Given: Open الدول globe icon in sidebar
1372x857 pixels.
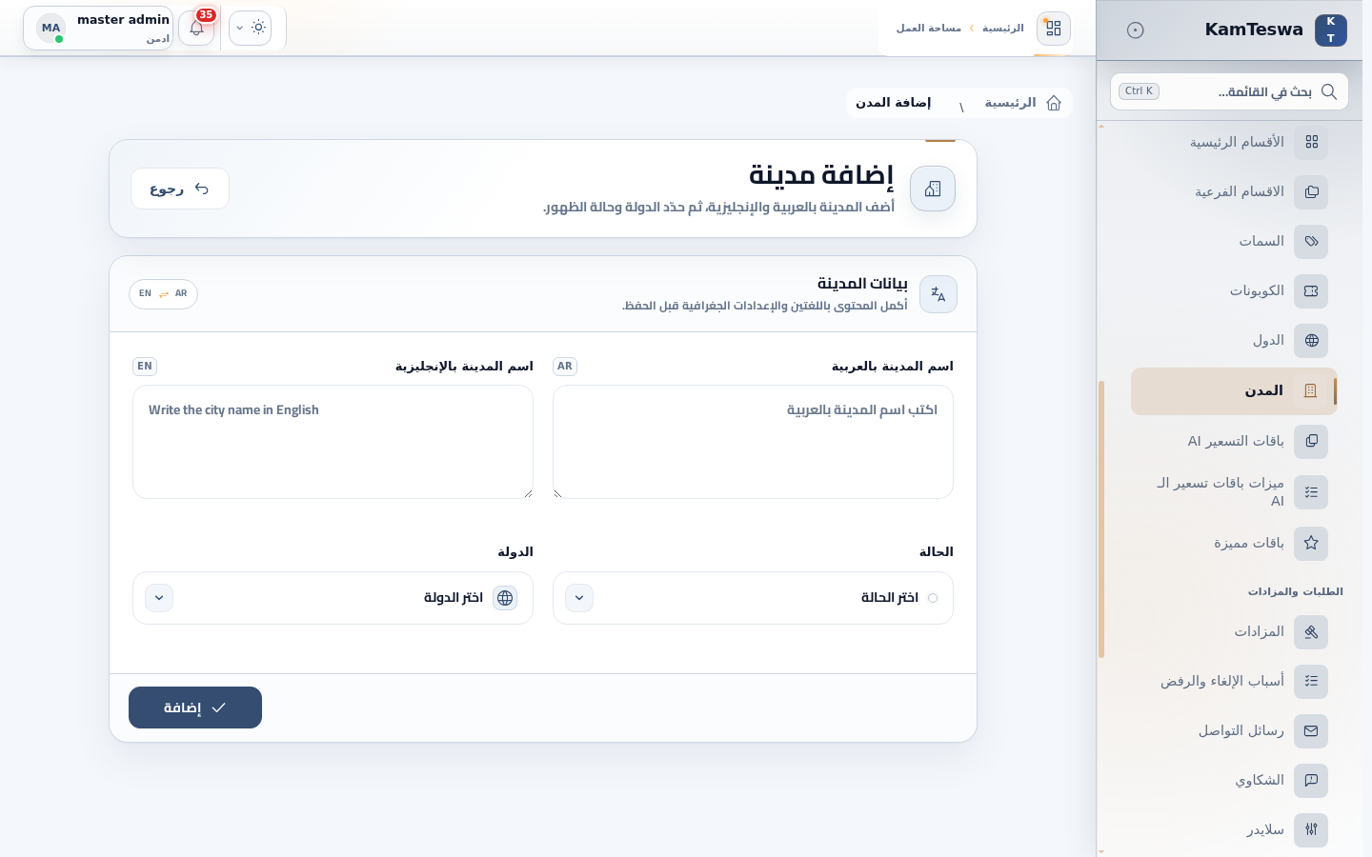Looking at the screenshot, I should tap(1311, 341).
